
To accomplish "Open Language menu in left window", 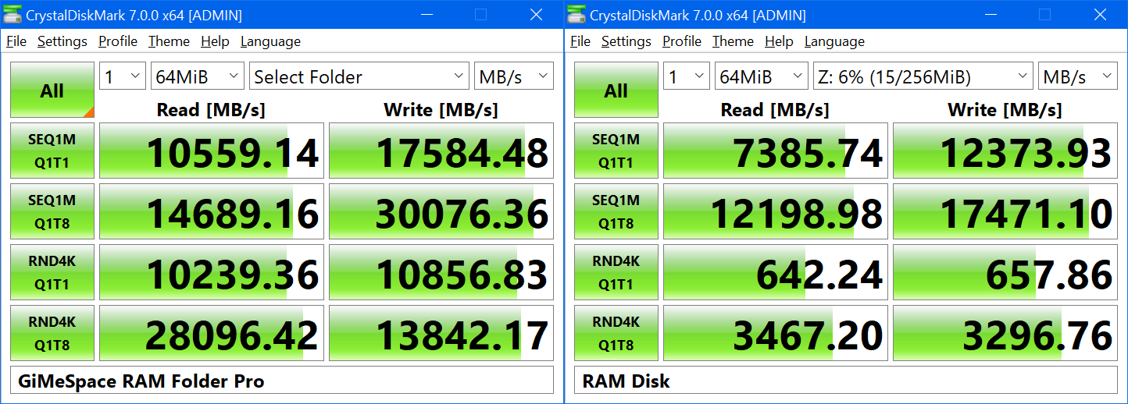I will (270, 41).
